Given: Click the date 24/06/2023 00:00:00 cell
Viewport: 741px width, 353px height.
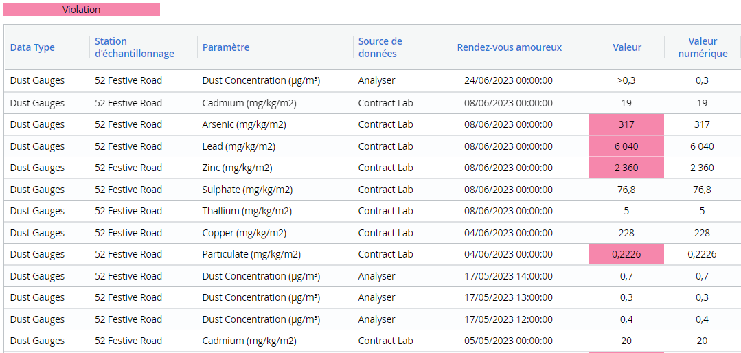Looking at the screenshot, I should click(x=508, y=81).
